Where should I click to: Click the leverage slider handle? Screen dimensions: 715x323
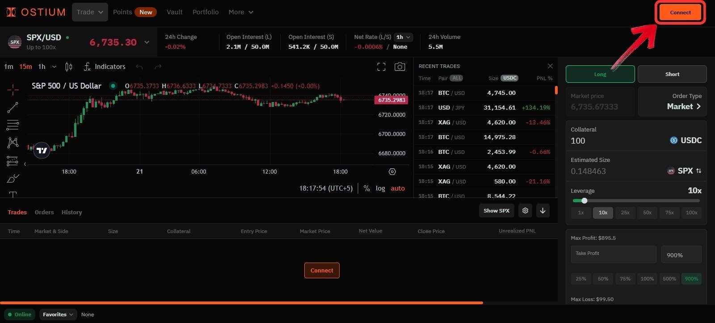click(x=584, y=200)
